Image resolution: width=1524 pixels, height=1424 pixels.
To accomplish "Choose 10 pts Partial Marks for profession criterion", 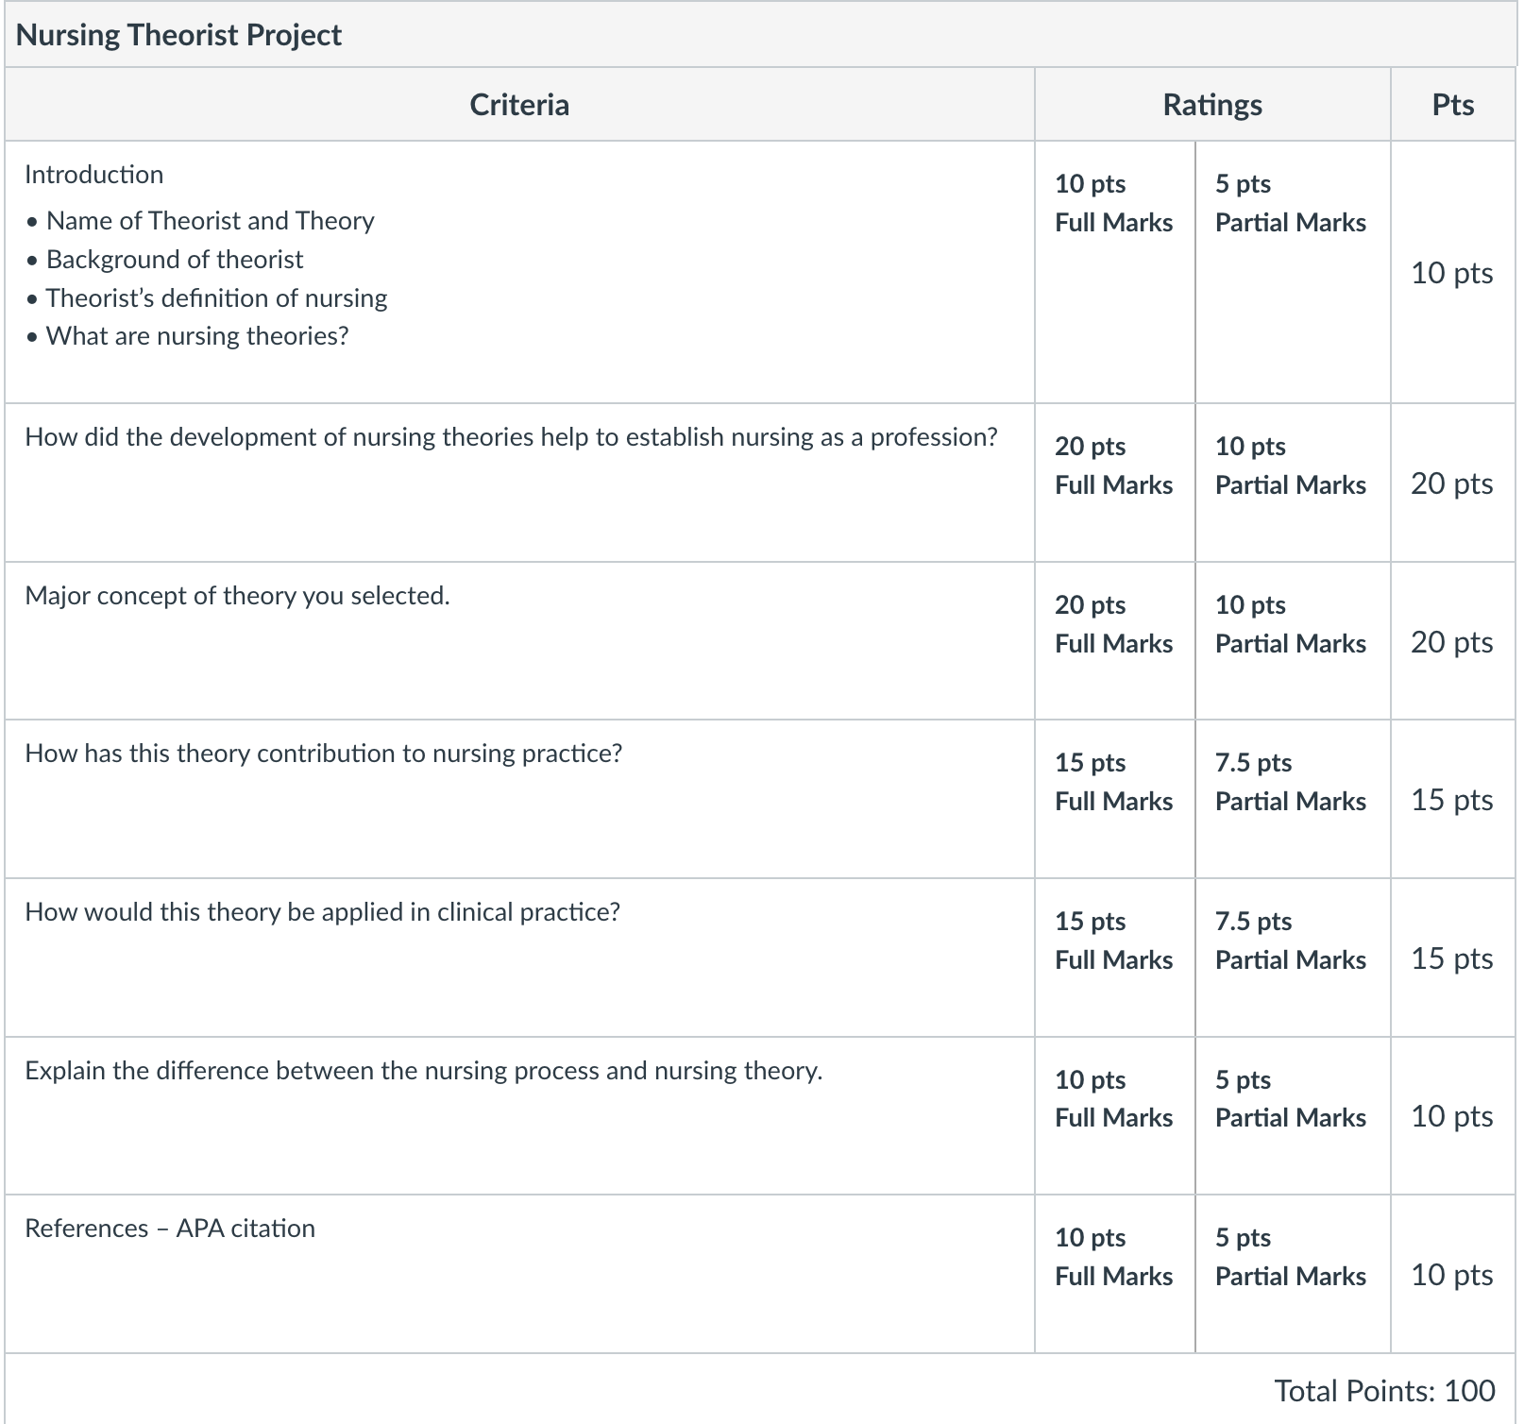I will 1292,483.
